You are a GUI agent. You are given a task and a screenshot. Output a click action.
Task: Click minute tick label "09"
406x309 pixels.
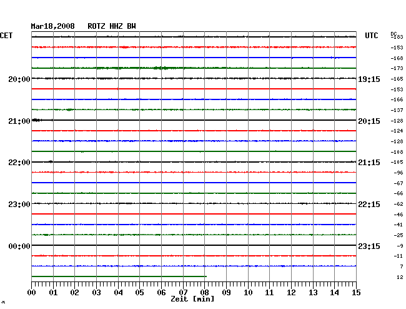click(226, 293)
